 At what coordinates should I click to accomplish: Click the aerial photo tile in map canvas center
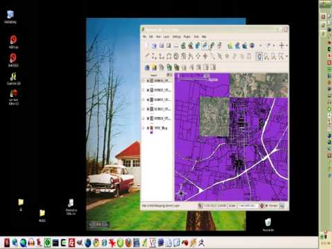[214, 116]
